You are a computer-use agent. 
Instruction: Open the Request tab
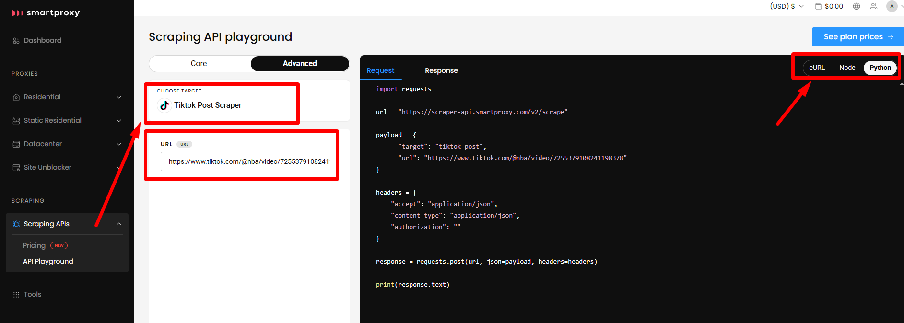pyautogui.click(x=381, y=71)
